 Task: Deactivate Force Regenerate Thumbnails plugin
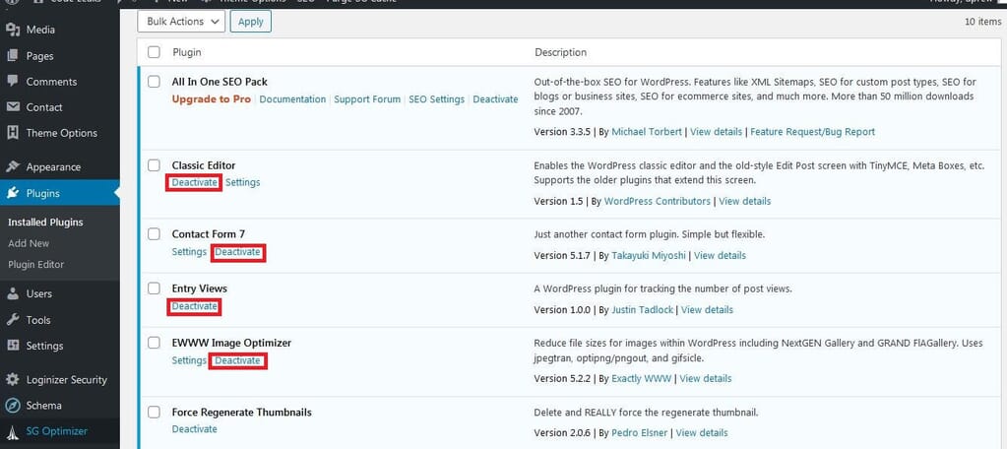click(x=195, y=429)
